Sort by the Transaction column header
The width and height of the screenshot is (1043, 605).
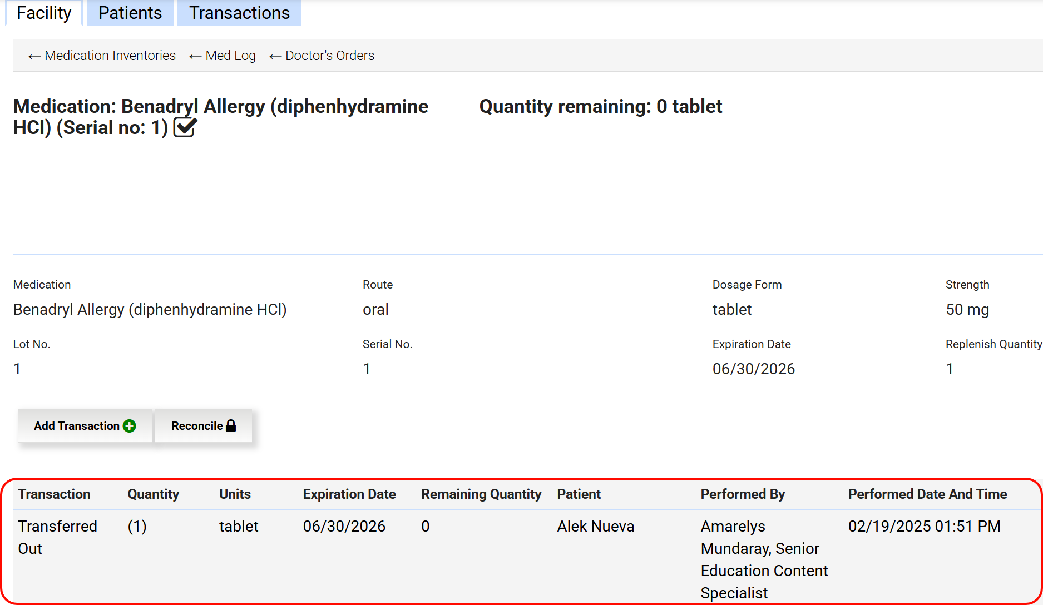pos(54,494)
